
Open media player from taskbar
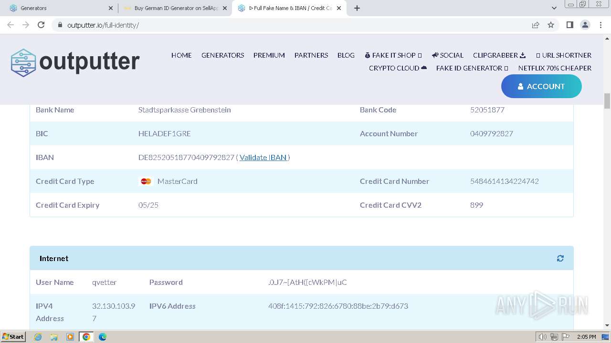coord(70,337)
